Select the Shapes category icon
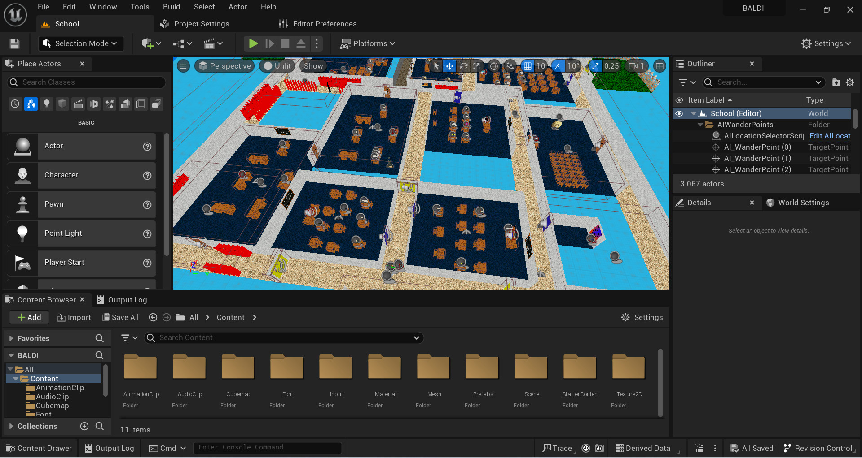Image resolution: width=862 pixels, height=458 pixels. (62, 104)
